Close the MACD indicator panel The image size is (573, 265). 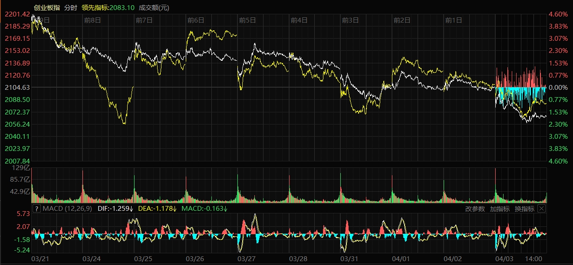[x=541, y=209]
